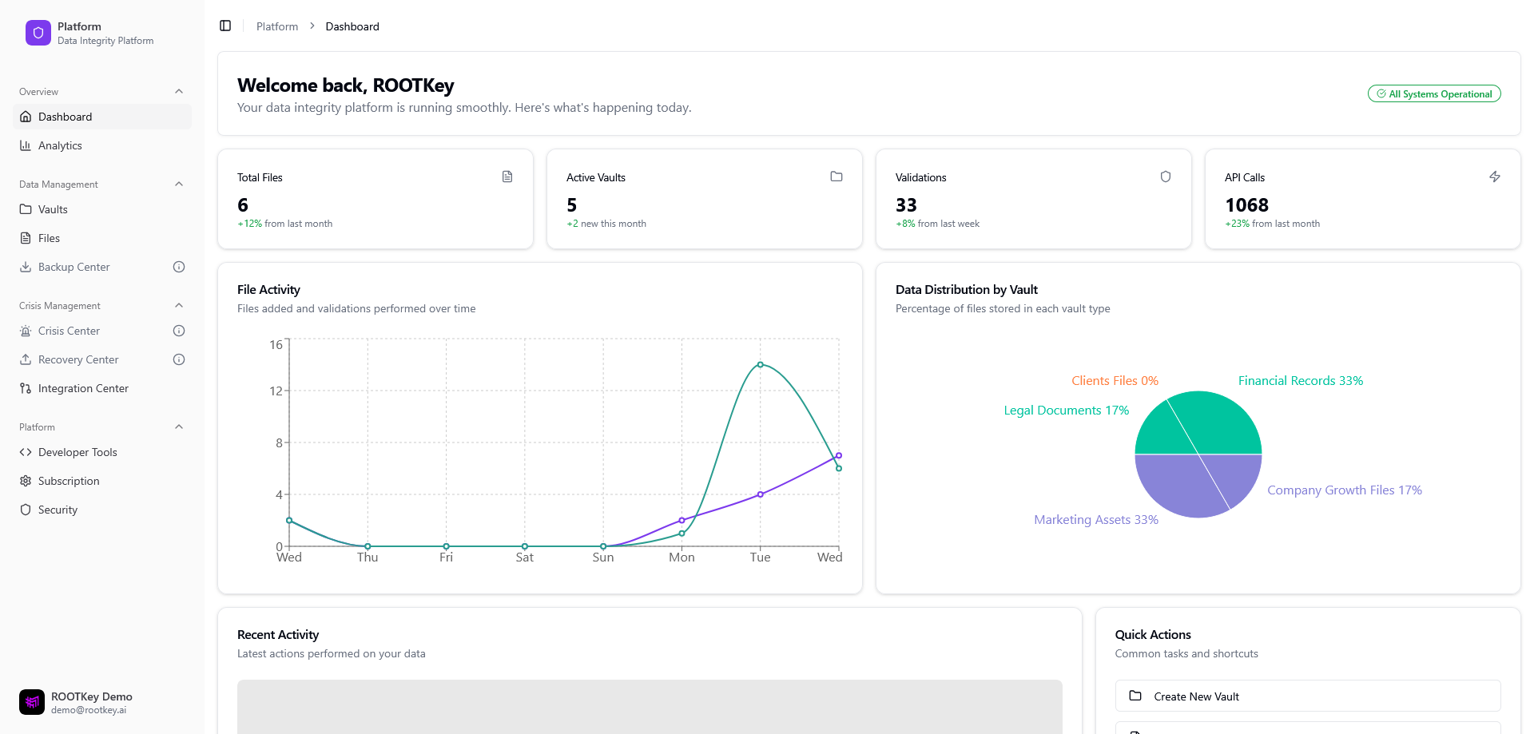Open the Dashboard menu item

(x=102, y=117)
